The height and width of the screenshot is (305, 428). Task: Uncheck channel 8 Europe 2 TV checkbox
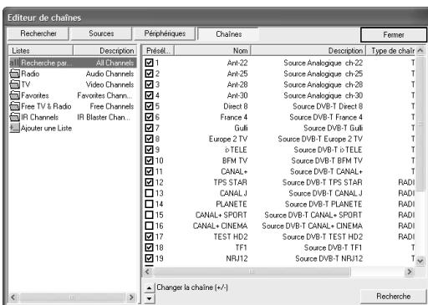click(150, 139)
